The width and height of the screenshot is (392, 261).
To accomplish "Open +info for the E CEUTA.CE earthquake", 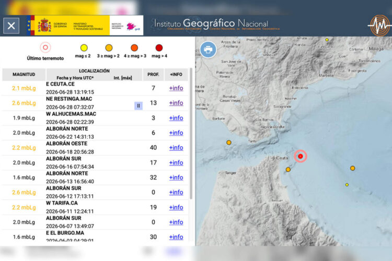I will tap(176, 88).
